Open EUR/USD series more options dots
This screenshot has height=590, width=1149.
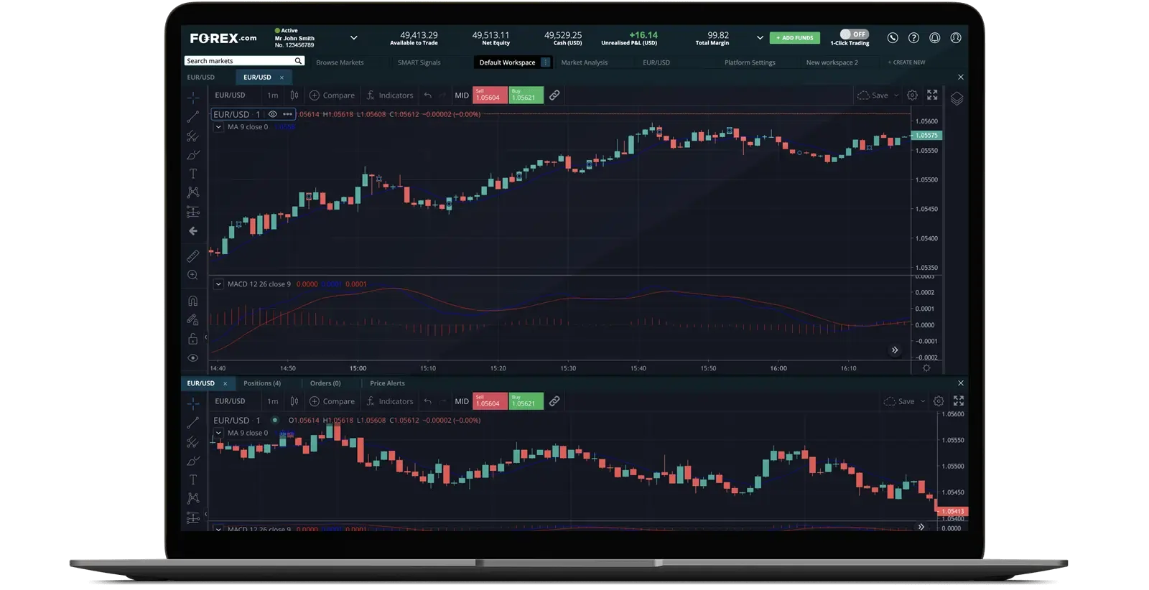(x=287, y=114)
